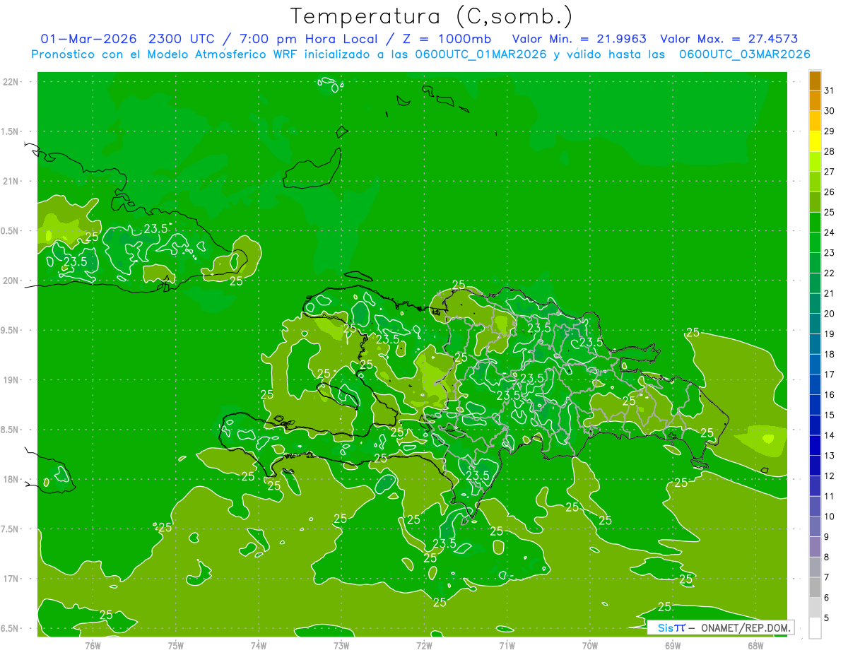848x655 pixels.
Task: Click the legend value '30'
Action: (830, 111)
